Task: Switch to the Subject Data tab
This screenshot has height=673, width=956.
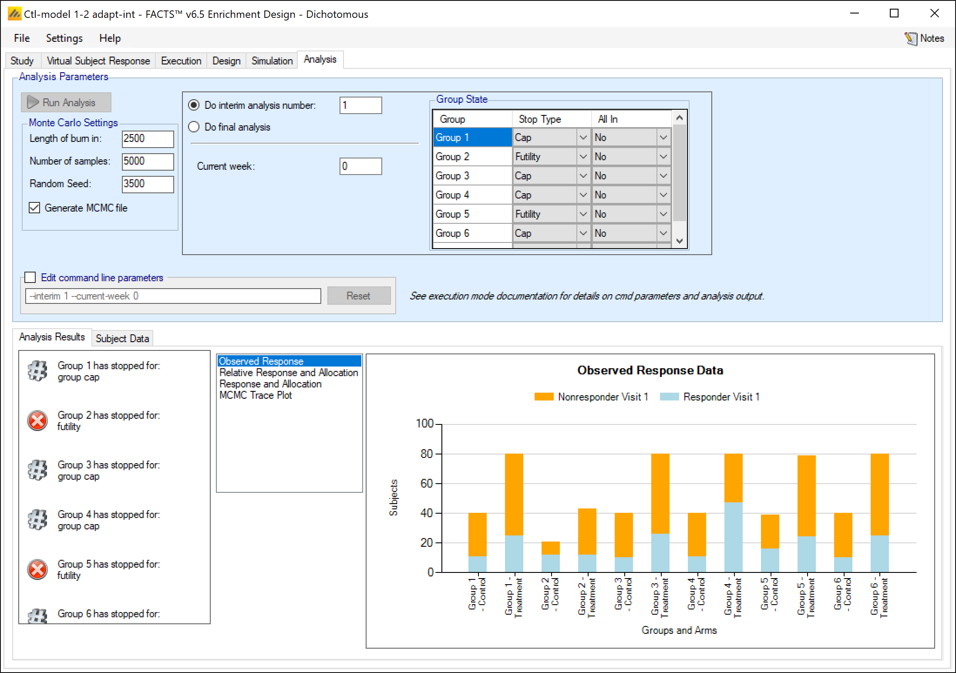Action: click(122, 338)
